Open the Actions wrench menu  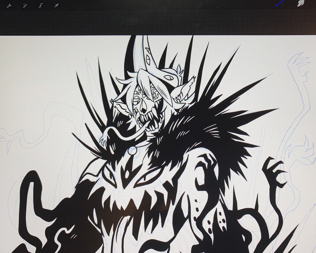pyautogui.click(x=9, y=5)
